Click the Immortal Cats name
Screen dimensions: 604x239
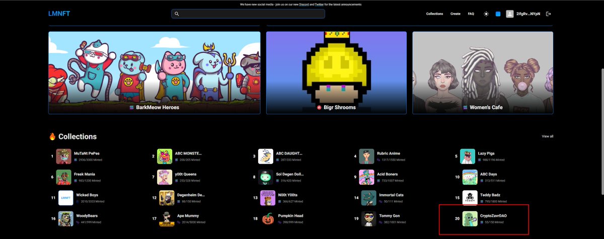click(x=392, y=195)
